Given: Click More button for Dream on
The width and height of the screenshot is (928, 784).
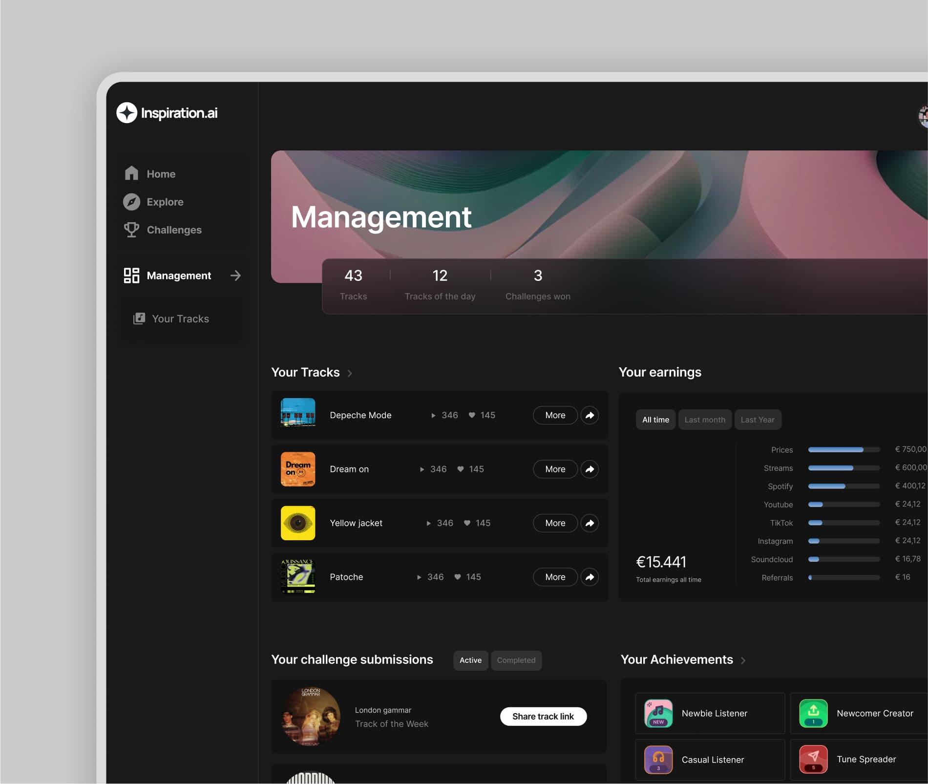Looking at the screenshot, I should 555,469.
